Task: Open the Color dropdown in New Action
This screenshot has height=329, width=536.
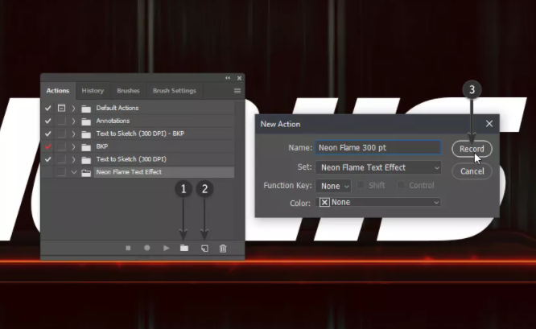Action: click(x=378, y=202)
